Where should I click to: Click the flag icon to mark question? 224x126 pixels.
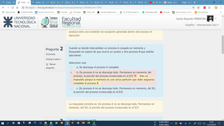pos(47,64)
